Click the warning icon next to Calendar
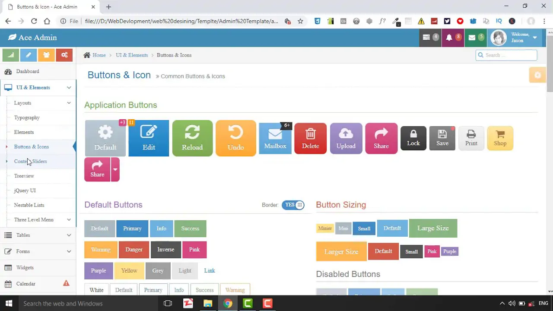Viewport: 553px width, 311px height. (66, 283)
